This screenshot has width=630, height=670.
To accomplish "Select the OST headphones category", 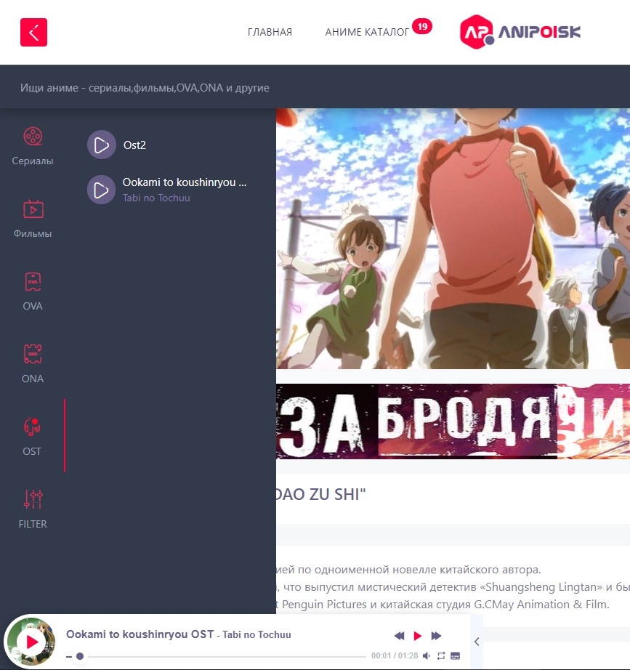I will click(32, 437).
